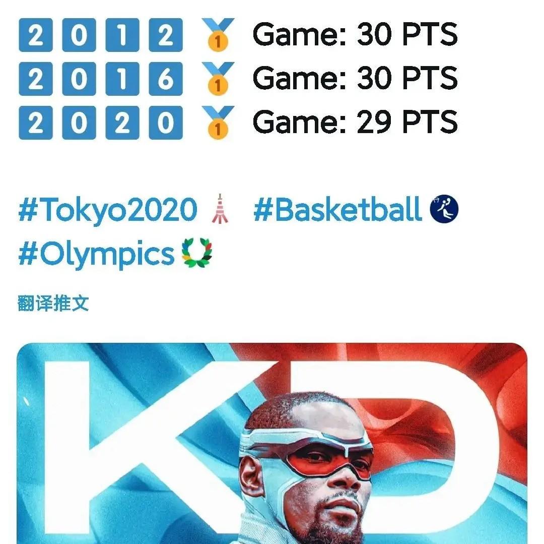
Task: Click the keycap digit 6 in the 2016 row
Action: pos(166,79)
